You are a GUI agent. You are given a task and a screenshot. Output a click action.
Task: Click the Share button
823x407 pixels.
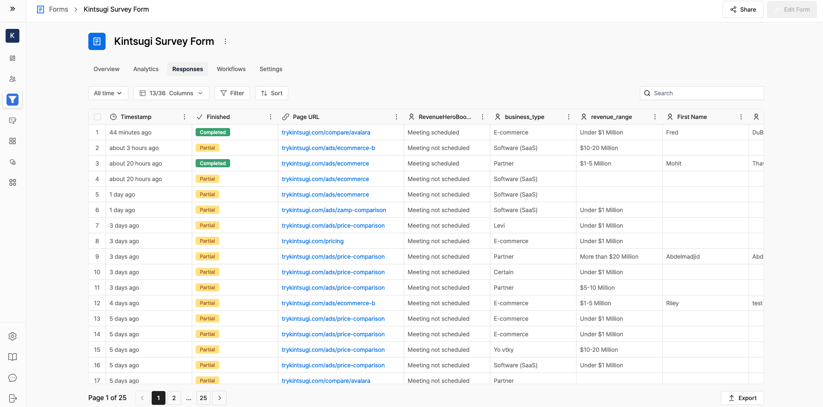coord(743,9)
